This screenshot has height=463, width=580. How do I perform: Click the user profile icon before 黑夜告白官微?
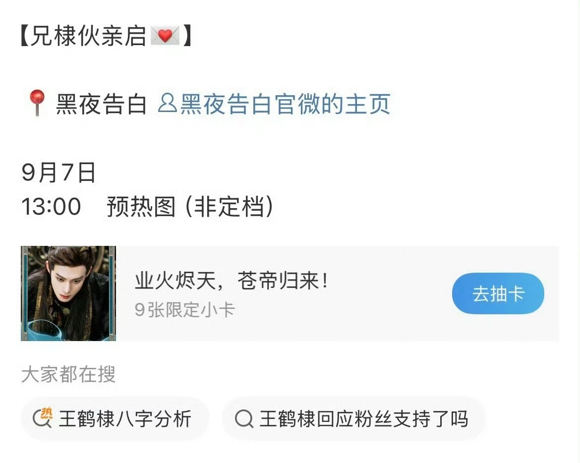pyautogui.click(x=167, y=103)
